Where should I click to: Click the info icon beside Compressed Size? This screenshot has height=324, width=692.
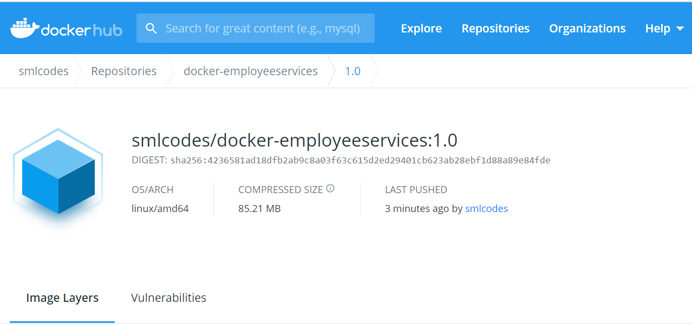click(x=330, y=189)
